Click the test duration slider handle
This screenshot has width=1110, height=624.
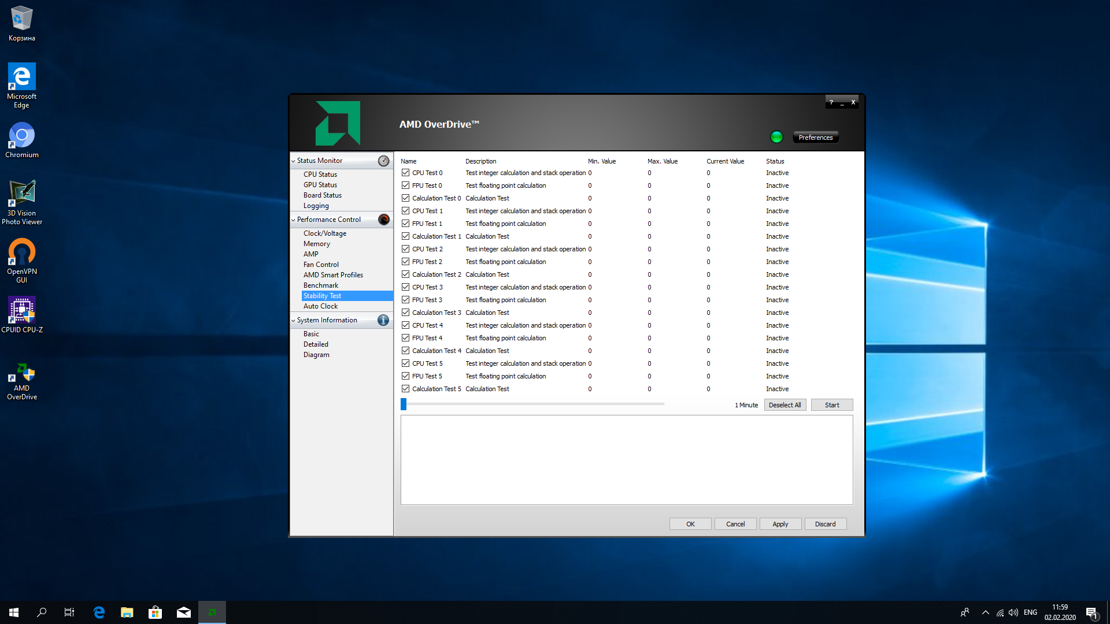pyautogui.click(x=404, y=404)
